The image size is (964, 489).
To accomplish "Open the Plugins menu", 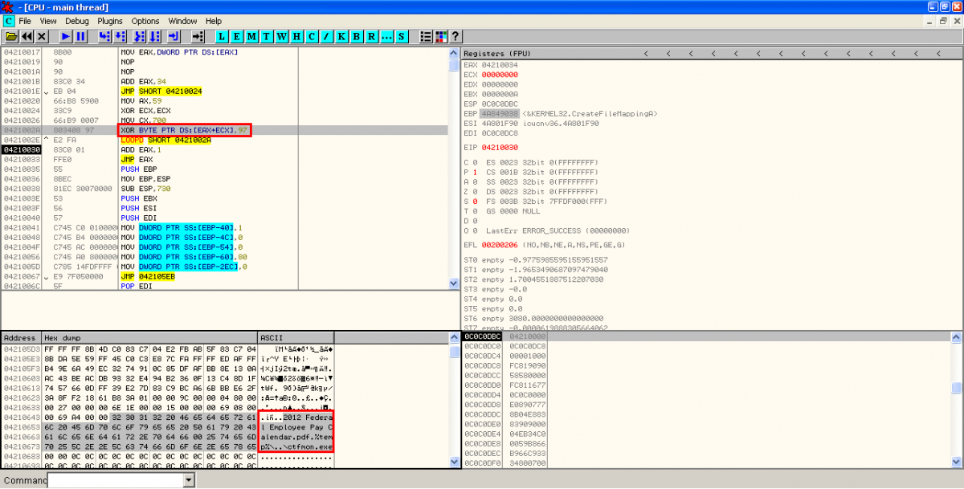I will coord(110,21).
